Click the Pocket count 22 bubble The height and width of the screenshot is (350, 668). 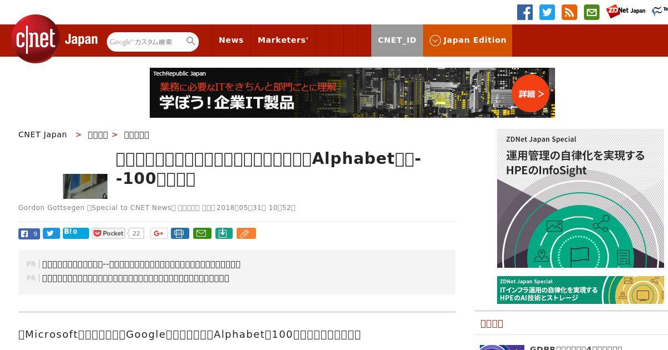[x=136, y=233]
